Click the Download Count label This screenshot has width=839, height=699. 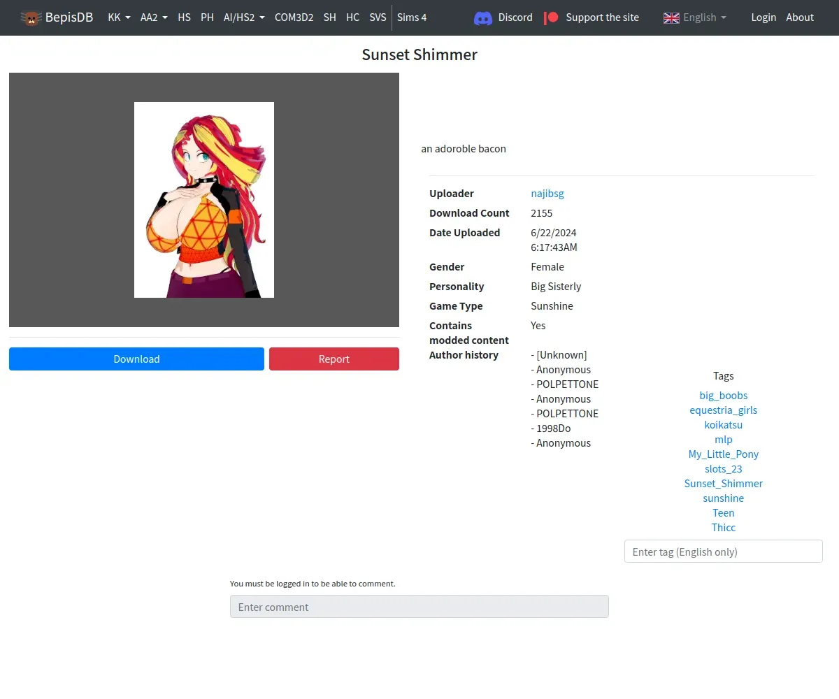[469, 213]
